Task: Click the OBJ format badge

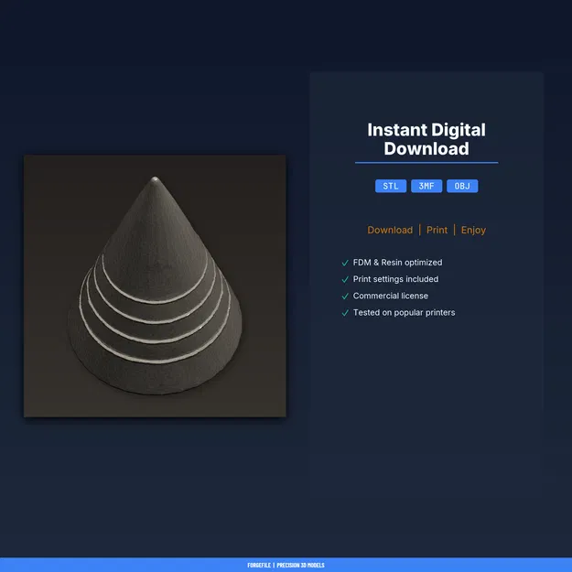Action: point(462,186)
